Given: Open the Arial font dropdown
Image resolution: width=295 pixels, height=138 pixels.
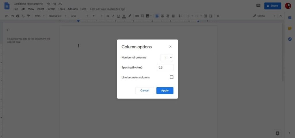Looking at the screenshot, I should coord(80,16).
